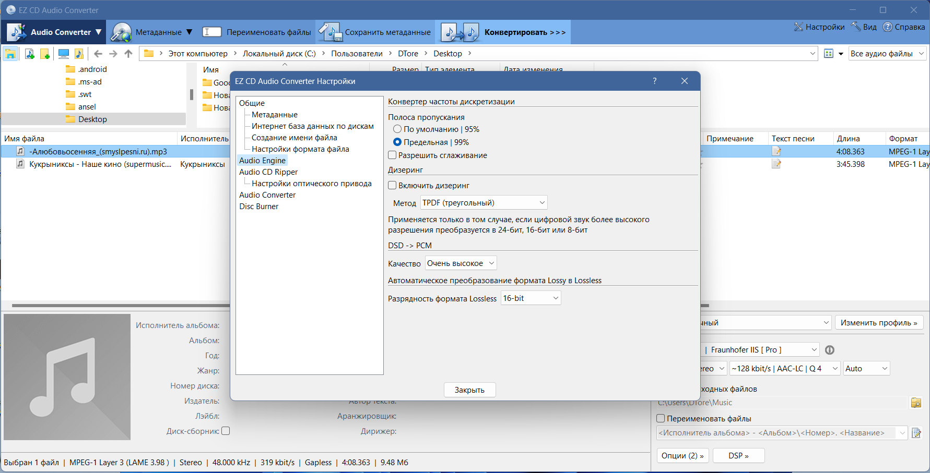
Task: Open Disc Burner settings section
Action: pyautogui.click(x=259, y=207)
